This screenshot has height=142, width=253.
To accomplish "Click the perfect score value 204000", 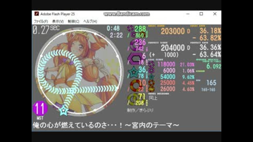I will 173,48.
